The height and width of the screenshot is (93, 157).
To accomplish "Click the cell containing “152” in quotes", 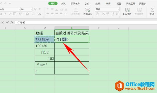I will 45,65.
